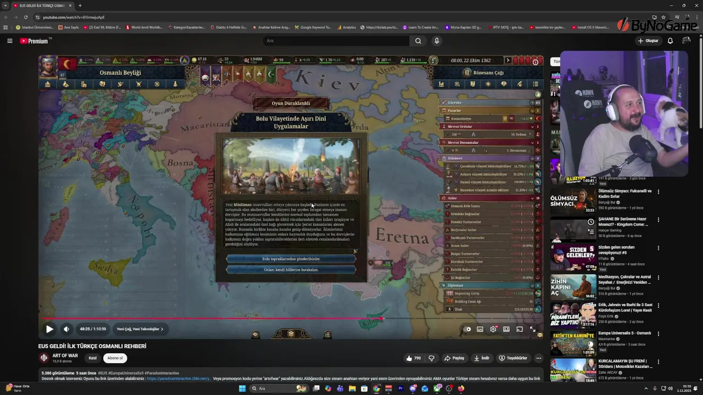Open the ART OF WAR channel avatar
703x395 pixels.
44,358
